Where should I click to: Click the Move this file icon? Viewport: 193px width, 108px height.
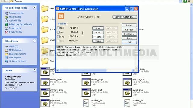click(6, 17)
